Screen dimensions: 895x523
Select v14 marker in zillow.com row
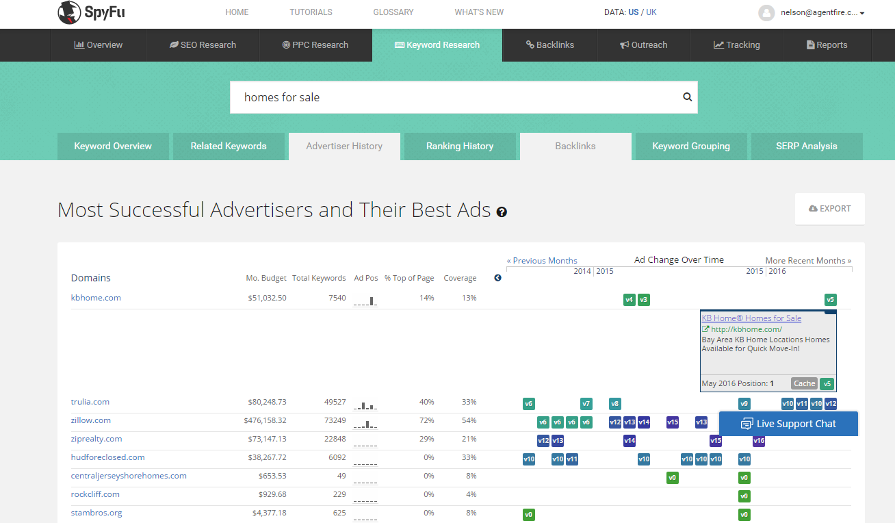coord(644,422)
